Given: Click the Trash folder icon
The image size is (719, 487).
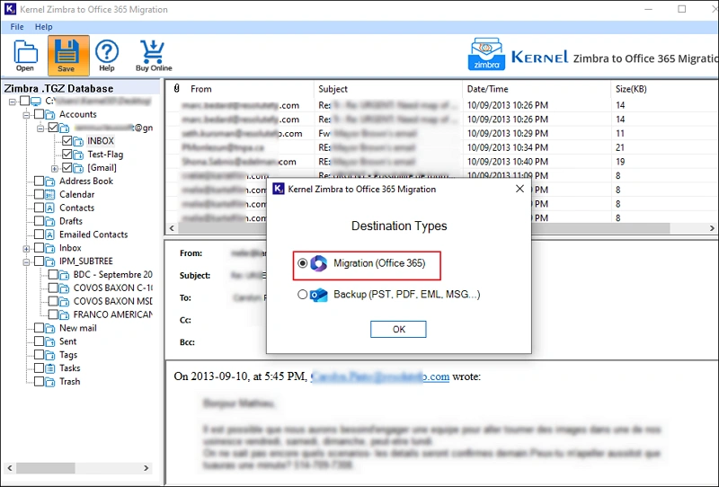Looking at the screenshot, I should pos(50,382).
